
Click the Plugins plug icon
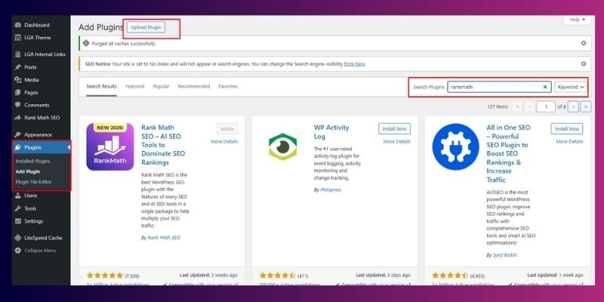click(x=17, y=147)
